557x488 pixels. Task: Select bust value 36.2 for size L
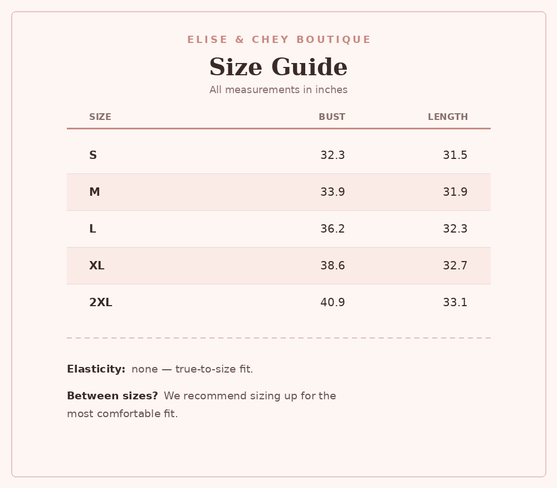(333, 229)
